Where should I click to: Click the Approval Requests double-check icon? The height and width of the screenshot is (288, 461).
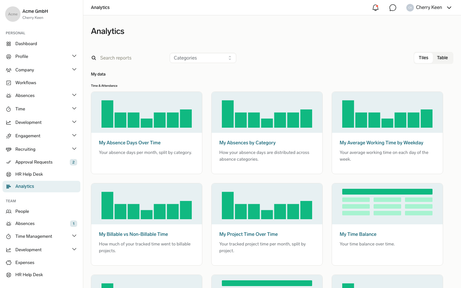click(x=9, y=162)
